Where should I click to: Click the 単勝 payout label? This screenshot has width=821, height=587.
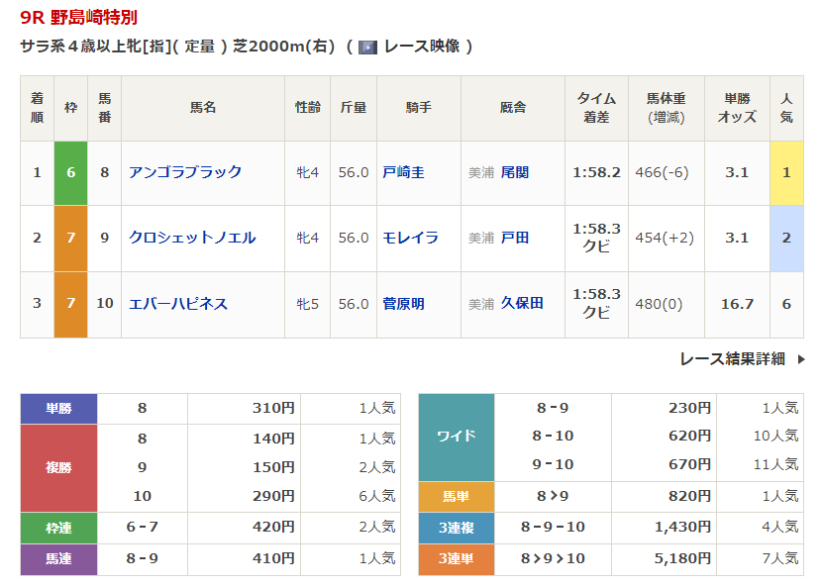tap(58, 408)
